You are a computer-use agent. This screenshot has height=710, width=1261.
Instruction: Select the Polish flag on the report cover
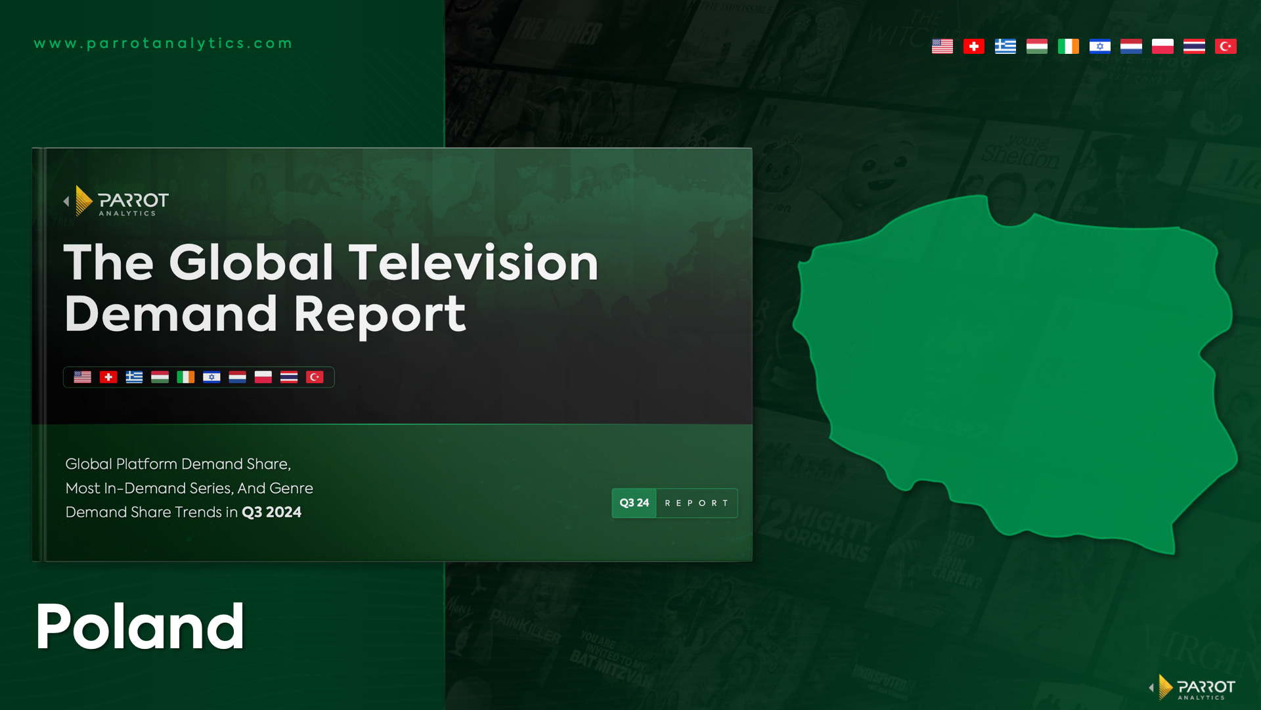click(263, 377)
